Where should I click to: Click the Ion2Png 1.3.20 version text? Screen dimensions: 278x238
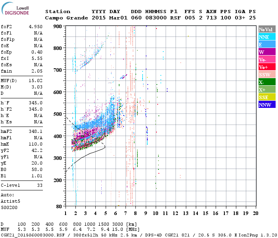tap(258, 235)
